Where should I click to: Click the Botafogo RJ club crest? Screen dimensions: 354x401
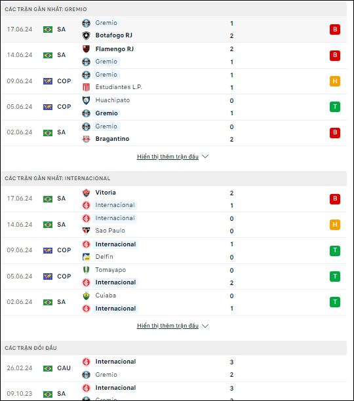click(x=86, y=35)
